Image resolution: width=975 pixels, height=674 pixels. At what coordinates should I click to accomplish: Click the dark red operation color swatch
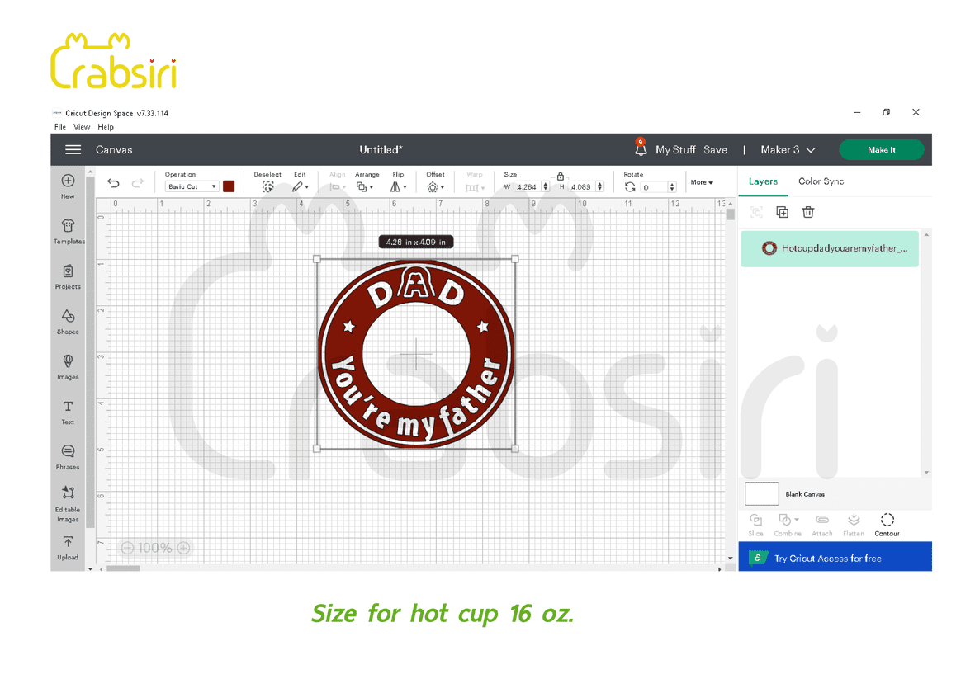[x=229, y=186]
